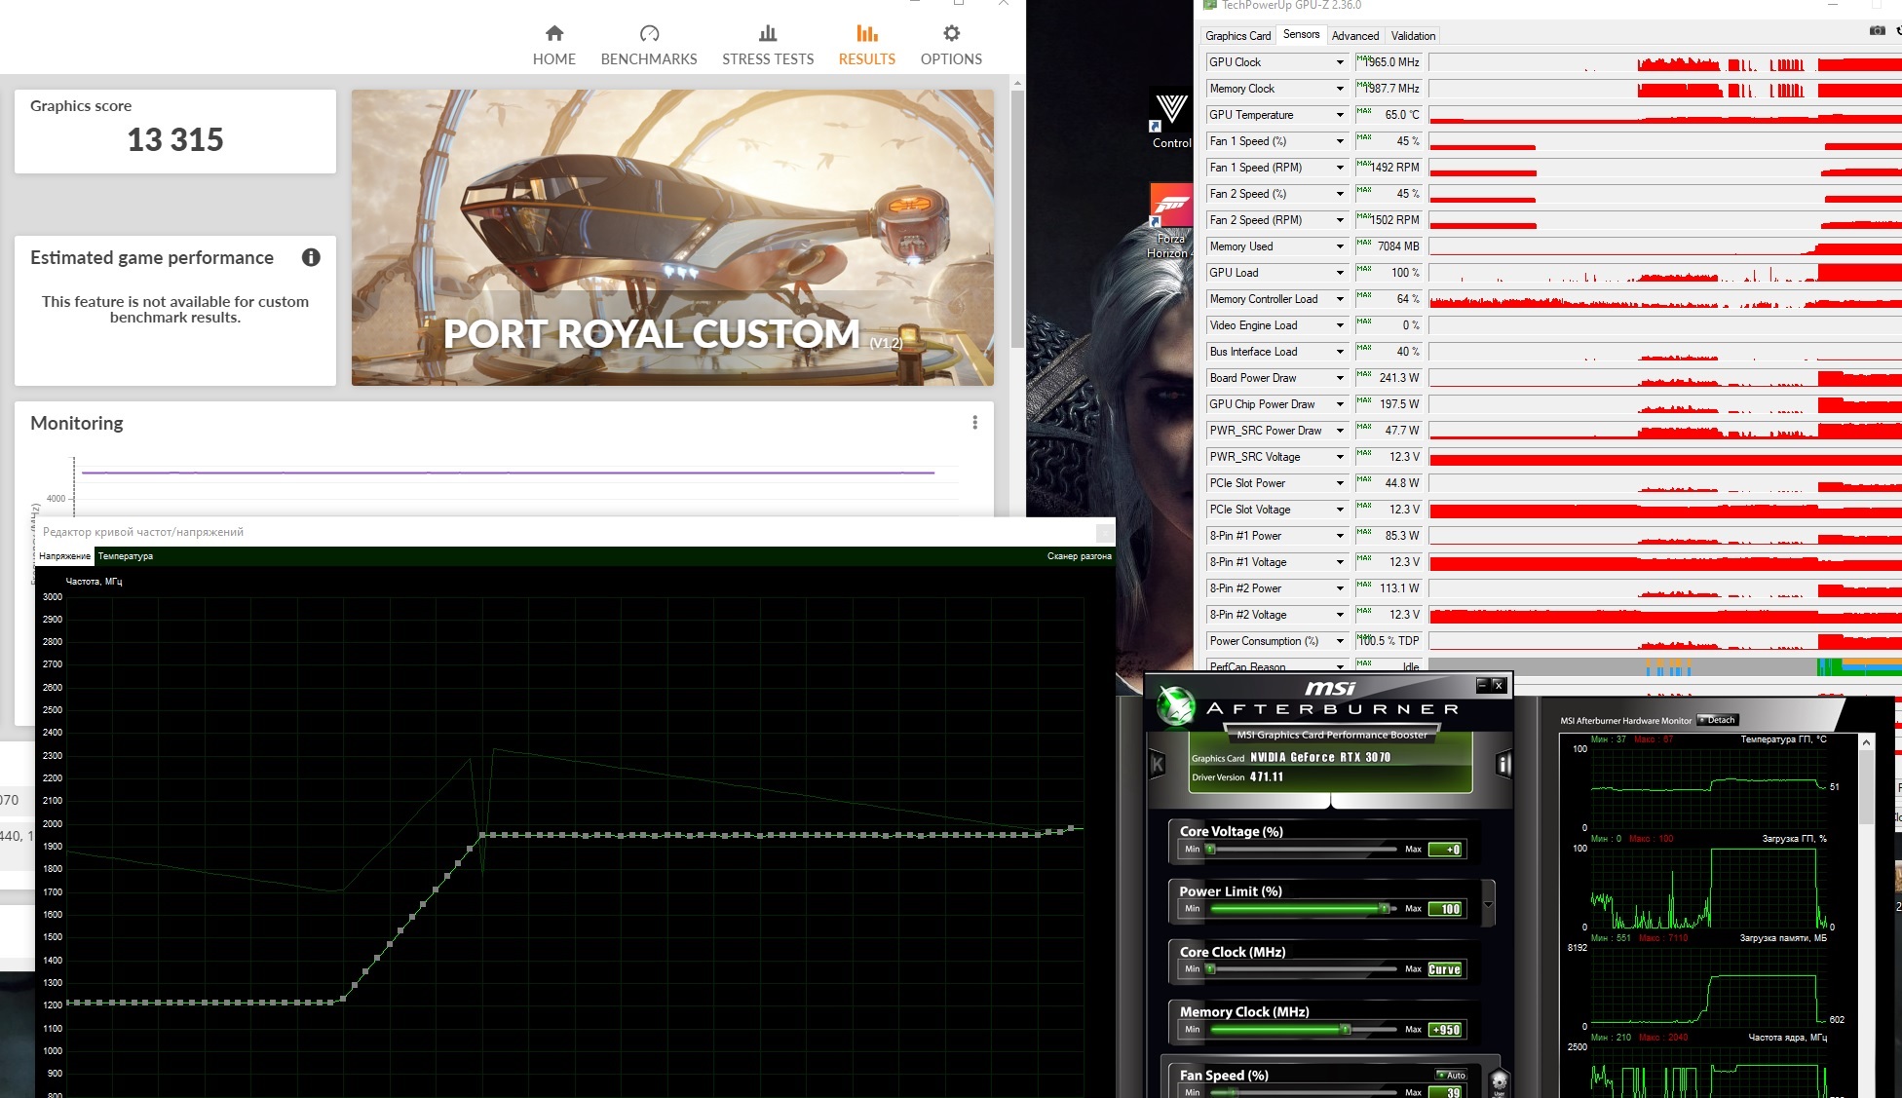The height and width of the screenshot is (1098, 1902).
Task: Toggle Fan Speed Auto mode in Afterburner
Action: [x=1451, y=1075]
